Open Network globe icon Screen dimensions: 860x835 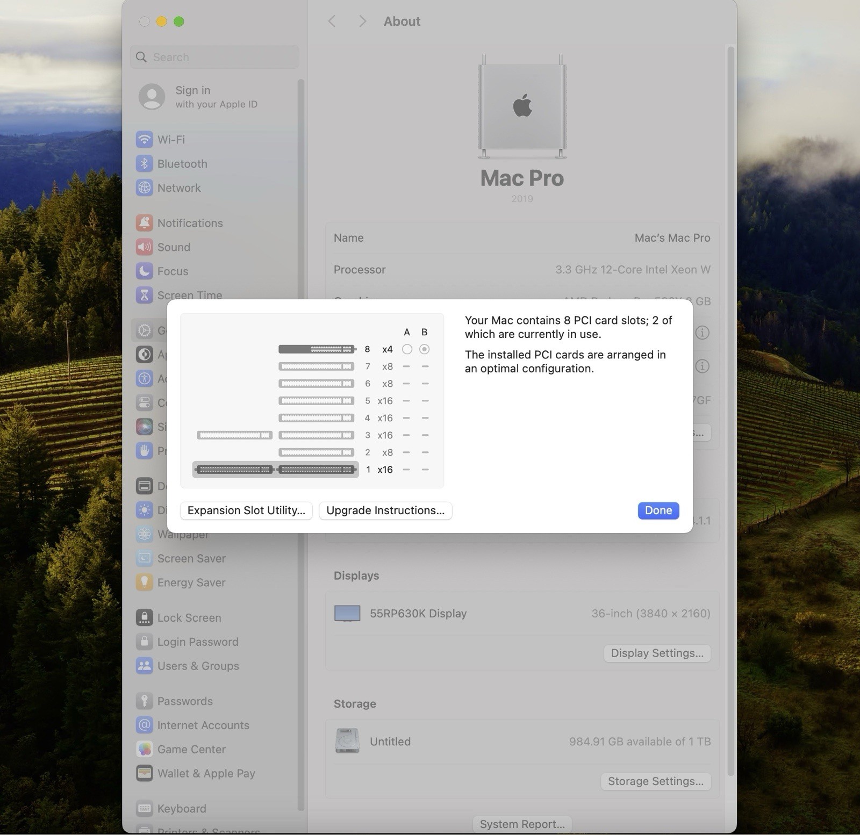(144, 188)
